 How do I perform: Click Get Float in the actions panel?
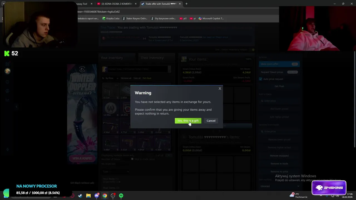point(279,86)
